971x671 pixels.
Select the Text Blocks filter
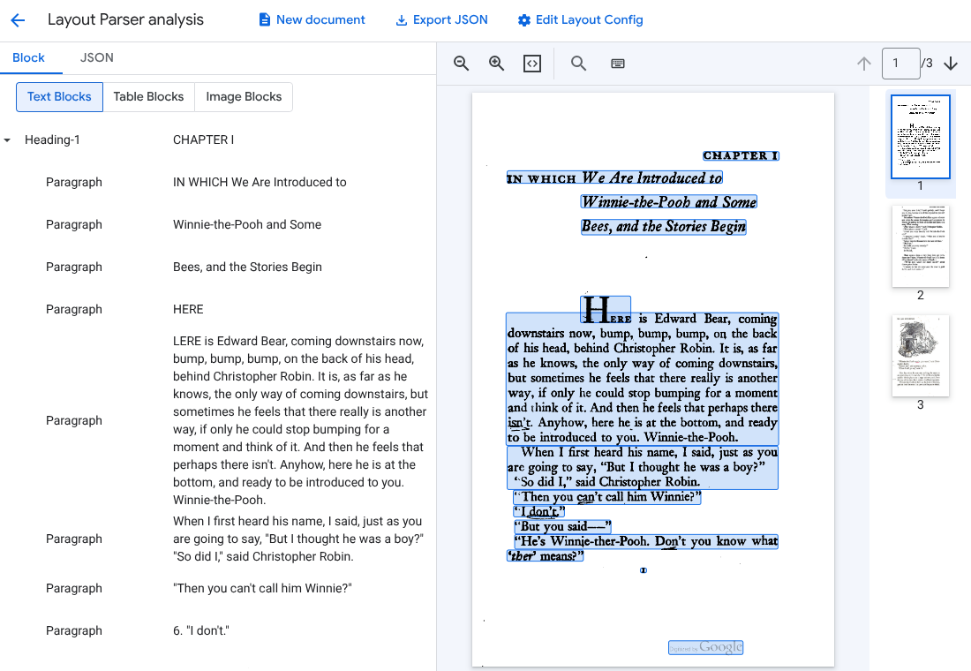pos(59,97)
